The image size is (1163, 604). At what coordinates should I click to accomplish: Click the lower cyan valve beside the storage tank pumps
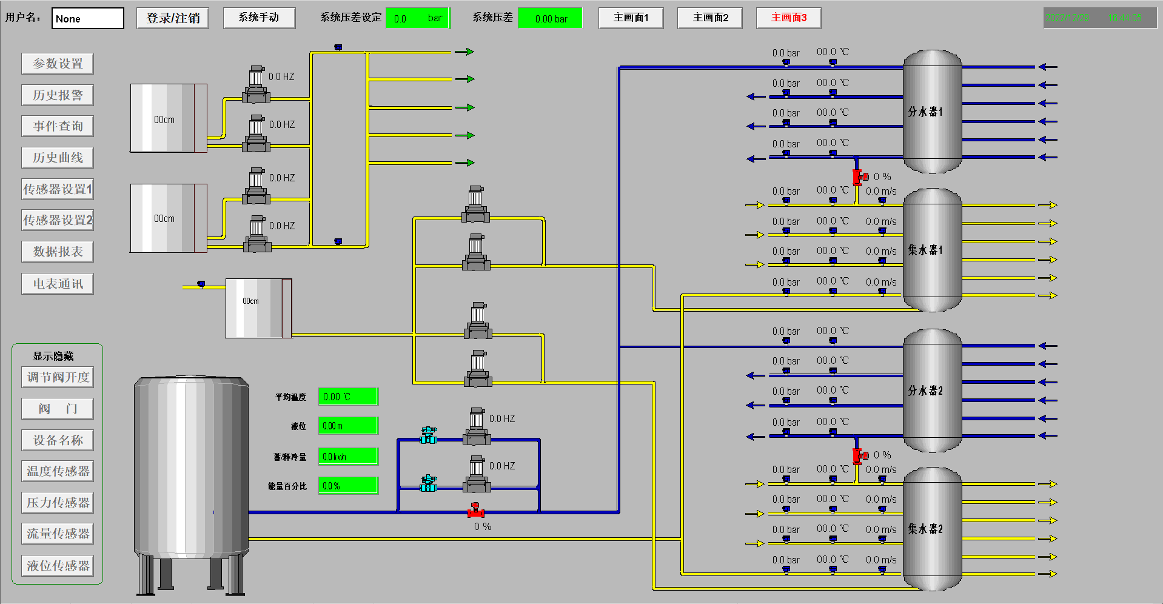(x=429, y=483)
